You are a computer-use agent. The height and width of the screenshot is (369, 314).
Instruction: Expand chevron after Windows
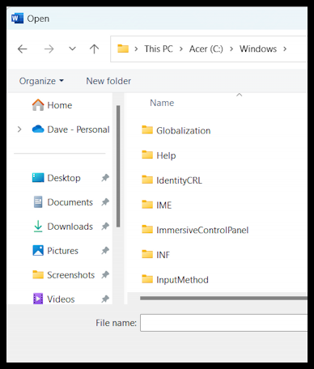click(x=285, y=49)
